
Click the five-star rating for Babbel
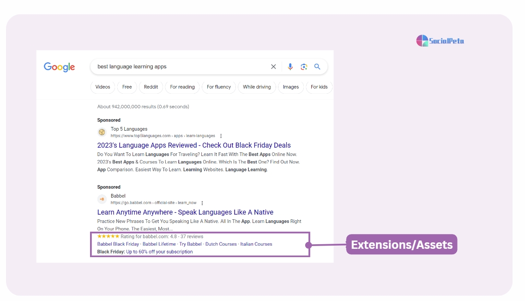point(108,236)
